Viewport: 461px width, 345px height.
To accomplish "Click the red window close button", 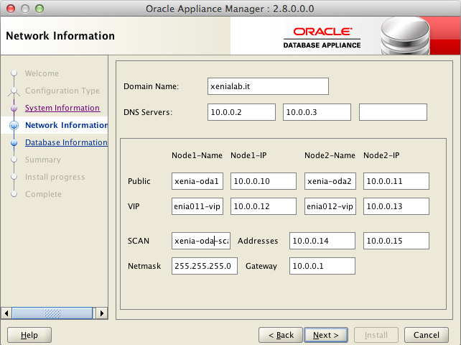I will (11, 9).
